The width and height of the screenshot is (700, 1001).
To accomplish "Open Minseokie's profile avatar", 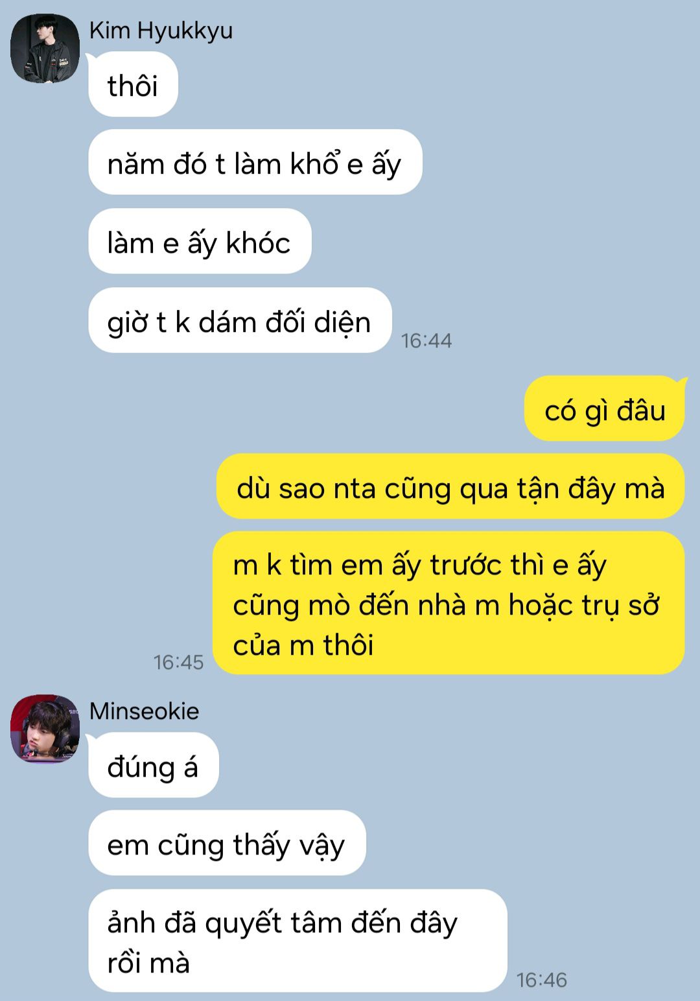I will click(x=45, y=729).
